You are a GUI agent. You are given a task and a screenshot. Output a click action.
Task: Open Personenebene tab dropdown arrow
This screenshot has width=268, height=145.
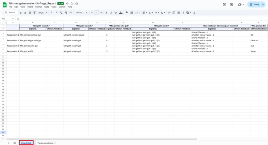(56, 143)
